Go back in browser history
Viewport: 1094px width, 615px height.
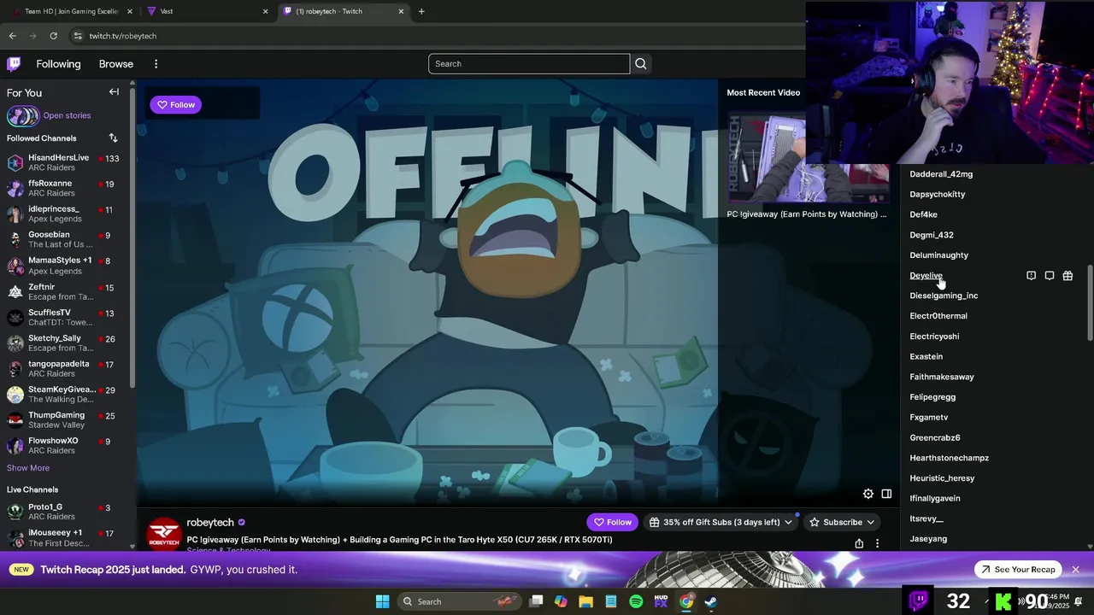(x=12, y=36)
